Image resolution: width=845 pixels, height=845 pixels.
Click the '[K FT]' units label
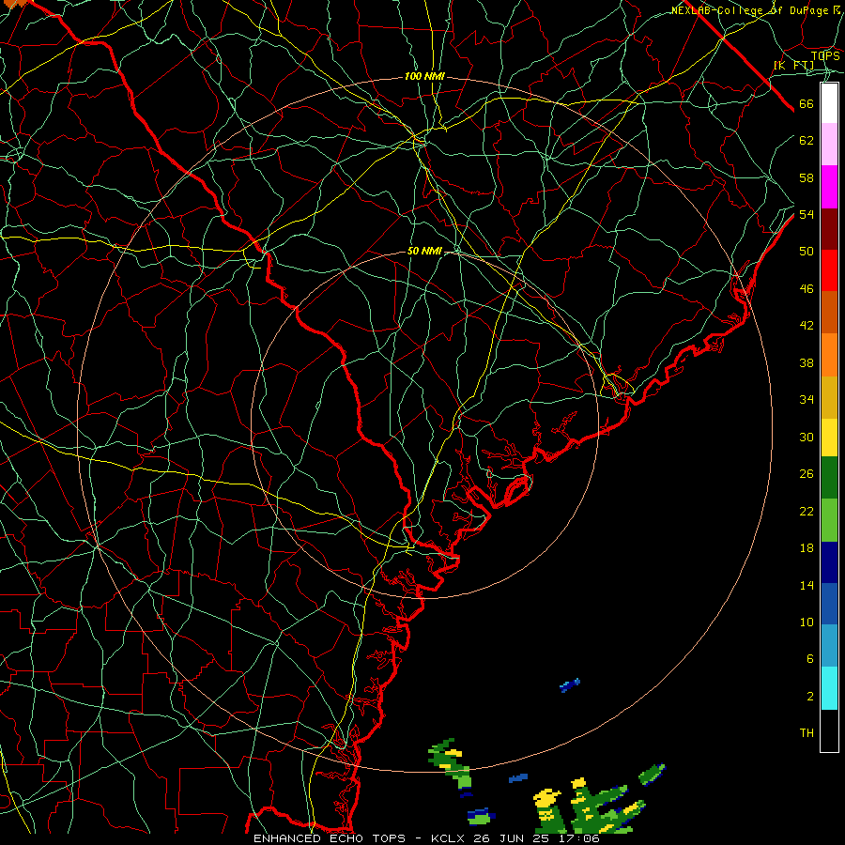tap(793, 66)
